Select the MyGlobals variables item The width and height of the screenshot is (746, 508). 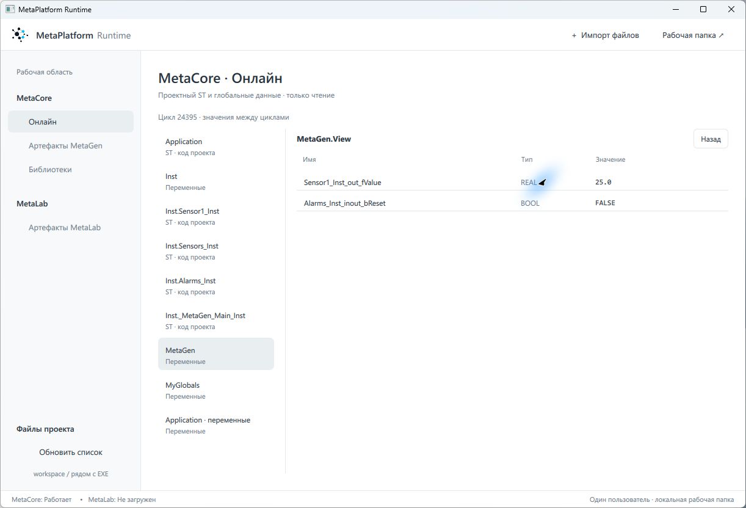(x=216, y=390)
